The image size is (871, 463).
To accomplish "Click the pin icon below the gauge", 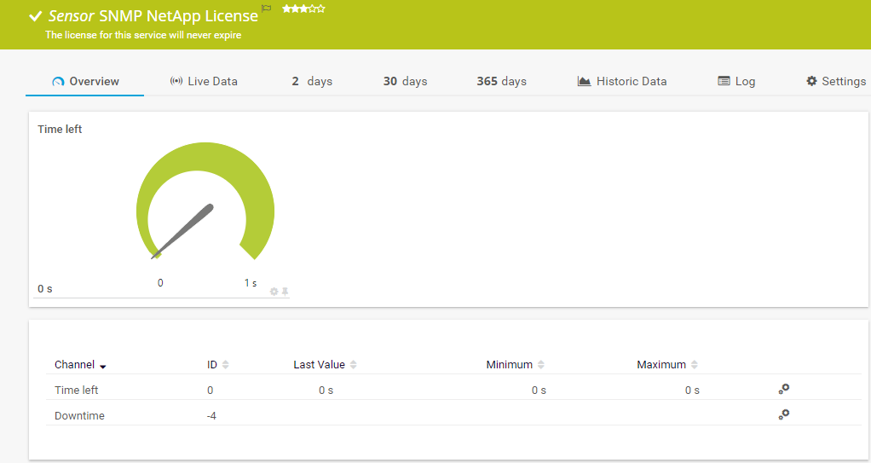I will [286, 292].
